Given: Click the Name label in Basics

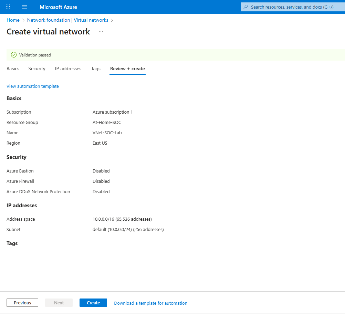Looking at the screenshot, I should [x=12, y=133].
